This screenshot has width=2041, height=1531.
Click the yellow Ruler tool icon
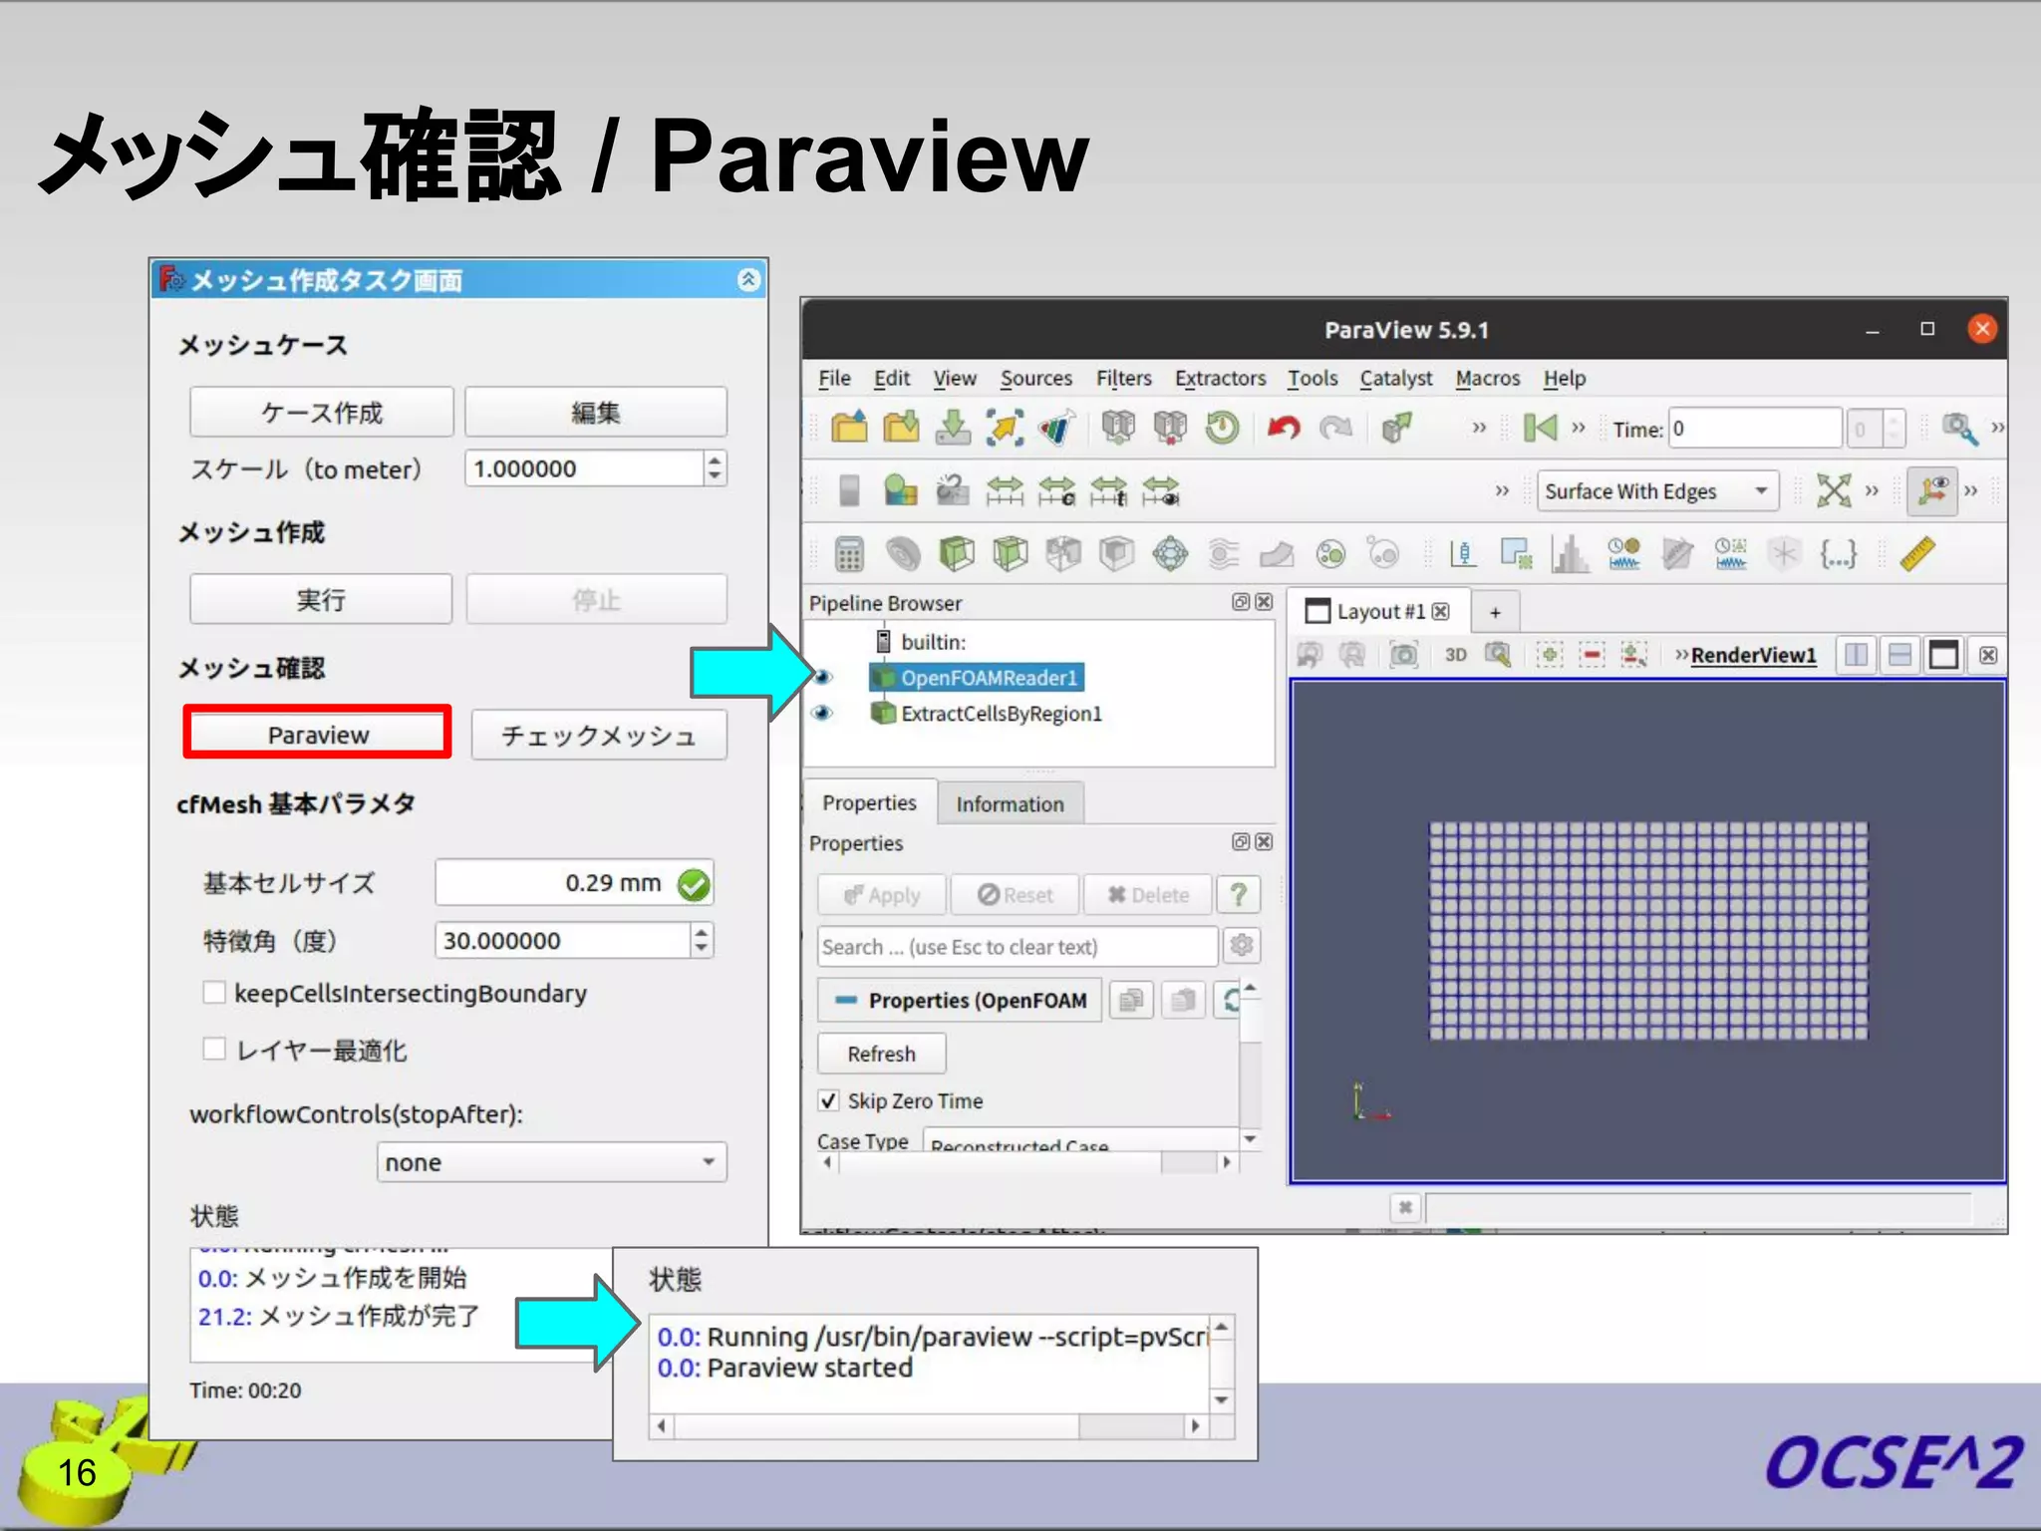tap(1917, 553)
